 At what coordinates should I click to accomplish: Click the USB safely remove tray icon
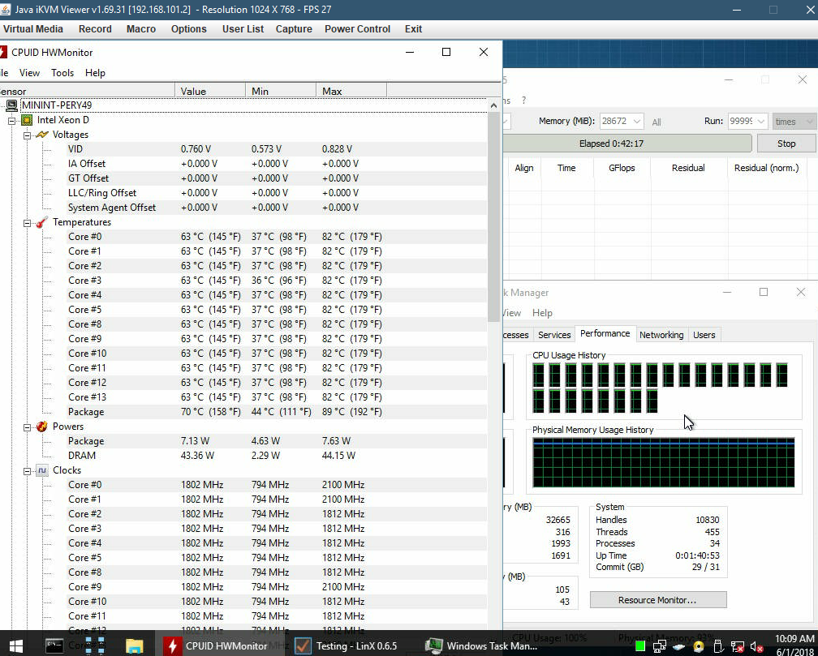click(x=718, y=646)
